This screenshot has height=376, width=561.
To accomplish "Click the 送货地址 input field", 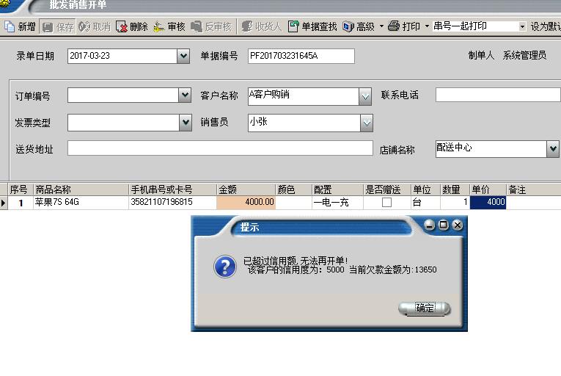I will (220, 148).
